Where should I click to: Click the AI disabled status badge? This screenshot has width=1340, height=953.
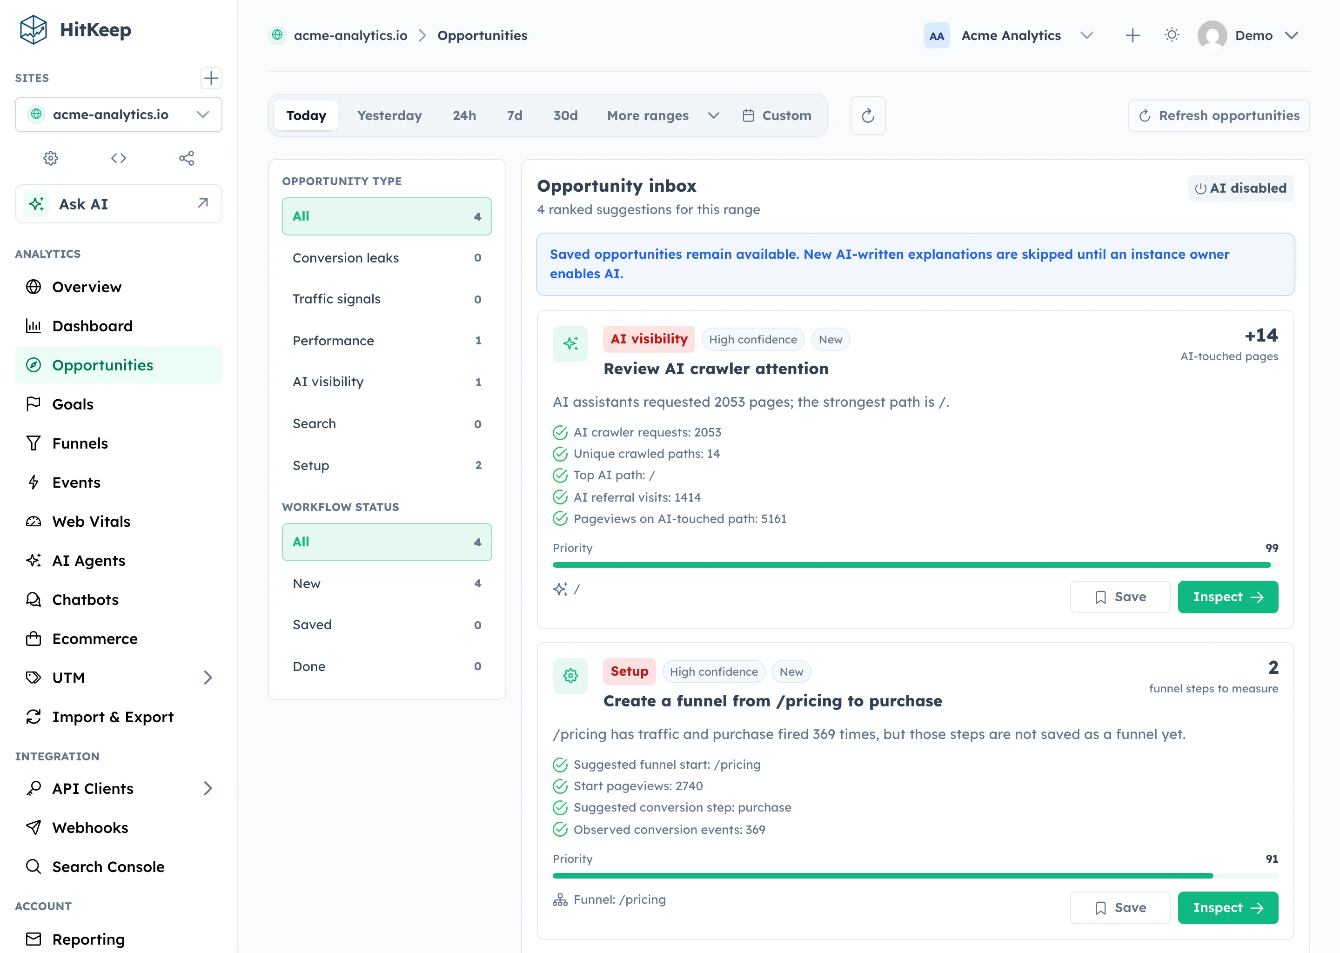pyautogui.click(x=1240, y=188)
